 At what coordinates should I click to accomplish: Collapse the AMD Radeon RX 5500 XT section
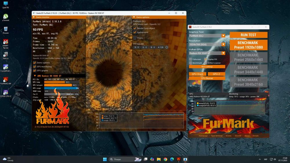tap(35, 76)
